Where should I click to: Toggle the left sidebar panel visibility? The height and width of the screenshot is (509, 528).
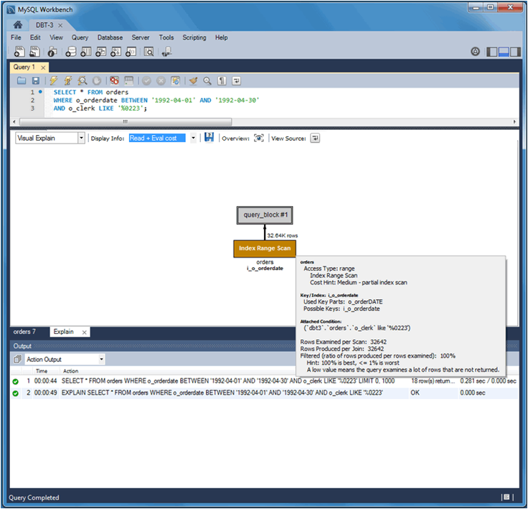point(491,52)
